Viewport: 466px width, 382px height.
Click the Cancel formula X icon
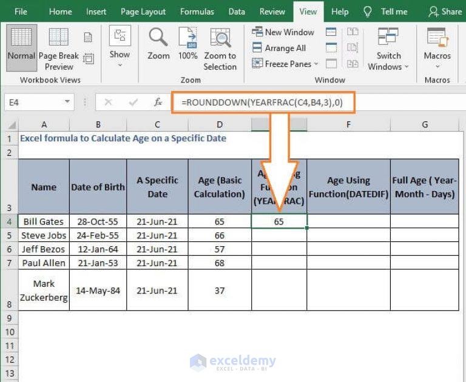tap(108, 102)
